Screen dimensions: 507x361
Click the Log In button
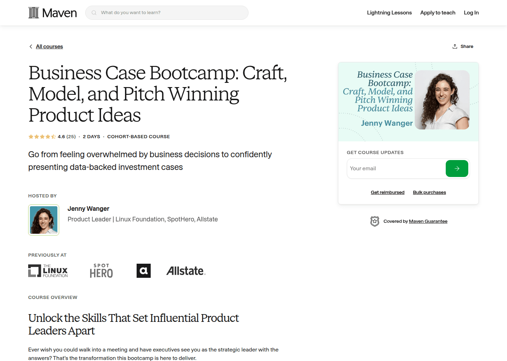pyautogui.click(x=471, y=12)
